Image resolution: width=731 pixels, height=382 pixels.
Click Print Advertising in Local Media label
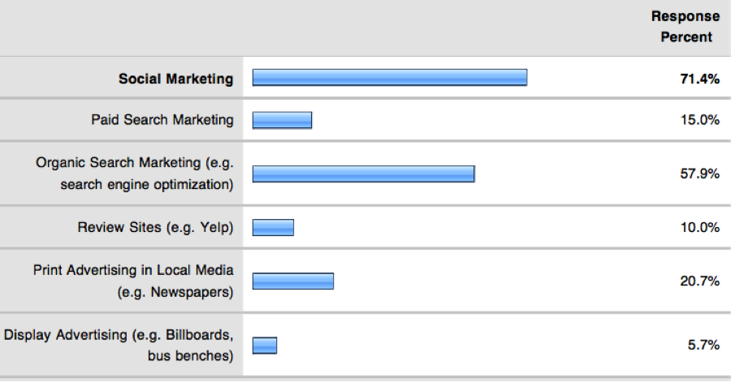coord(133,281)
